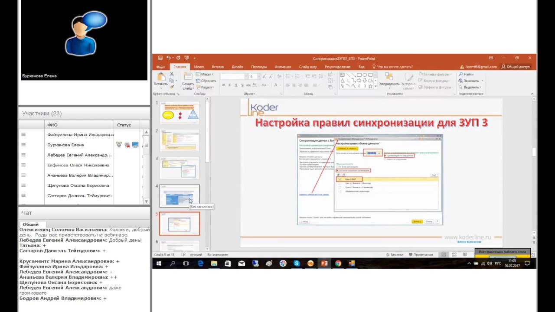Expand the shapes gallery More arrow

coord(375,87)
